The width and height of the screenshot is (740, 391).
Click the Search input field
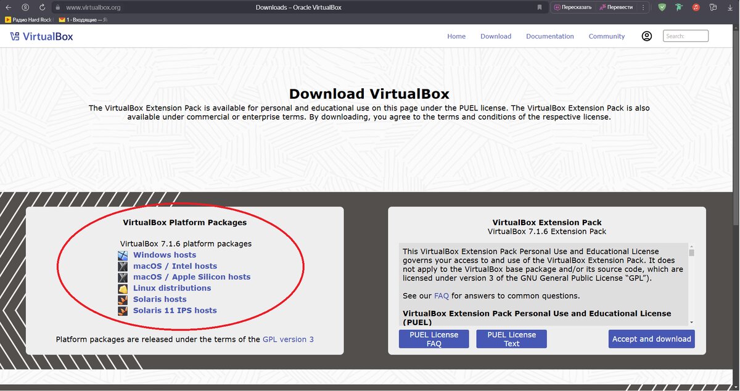coord(686,36)
